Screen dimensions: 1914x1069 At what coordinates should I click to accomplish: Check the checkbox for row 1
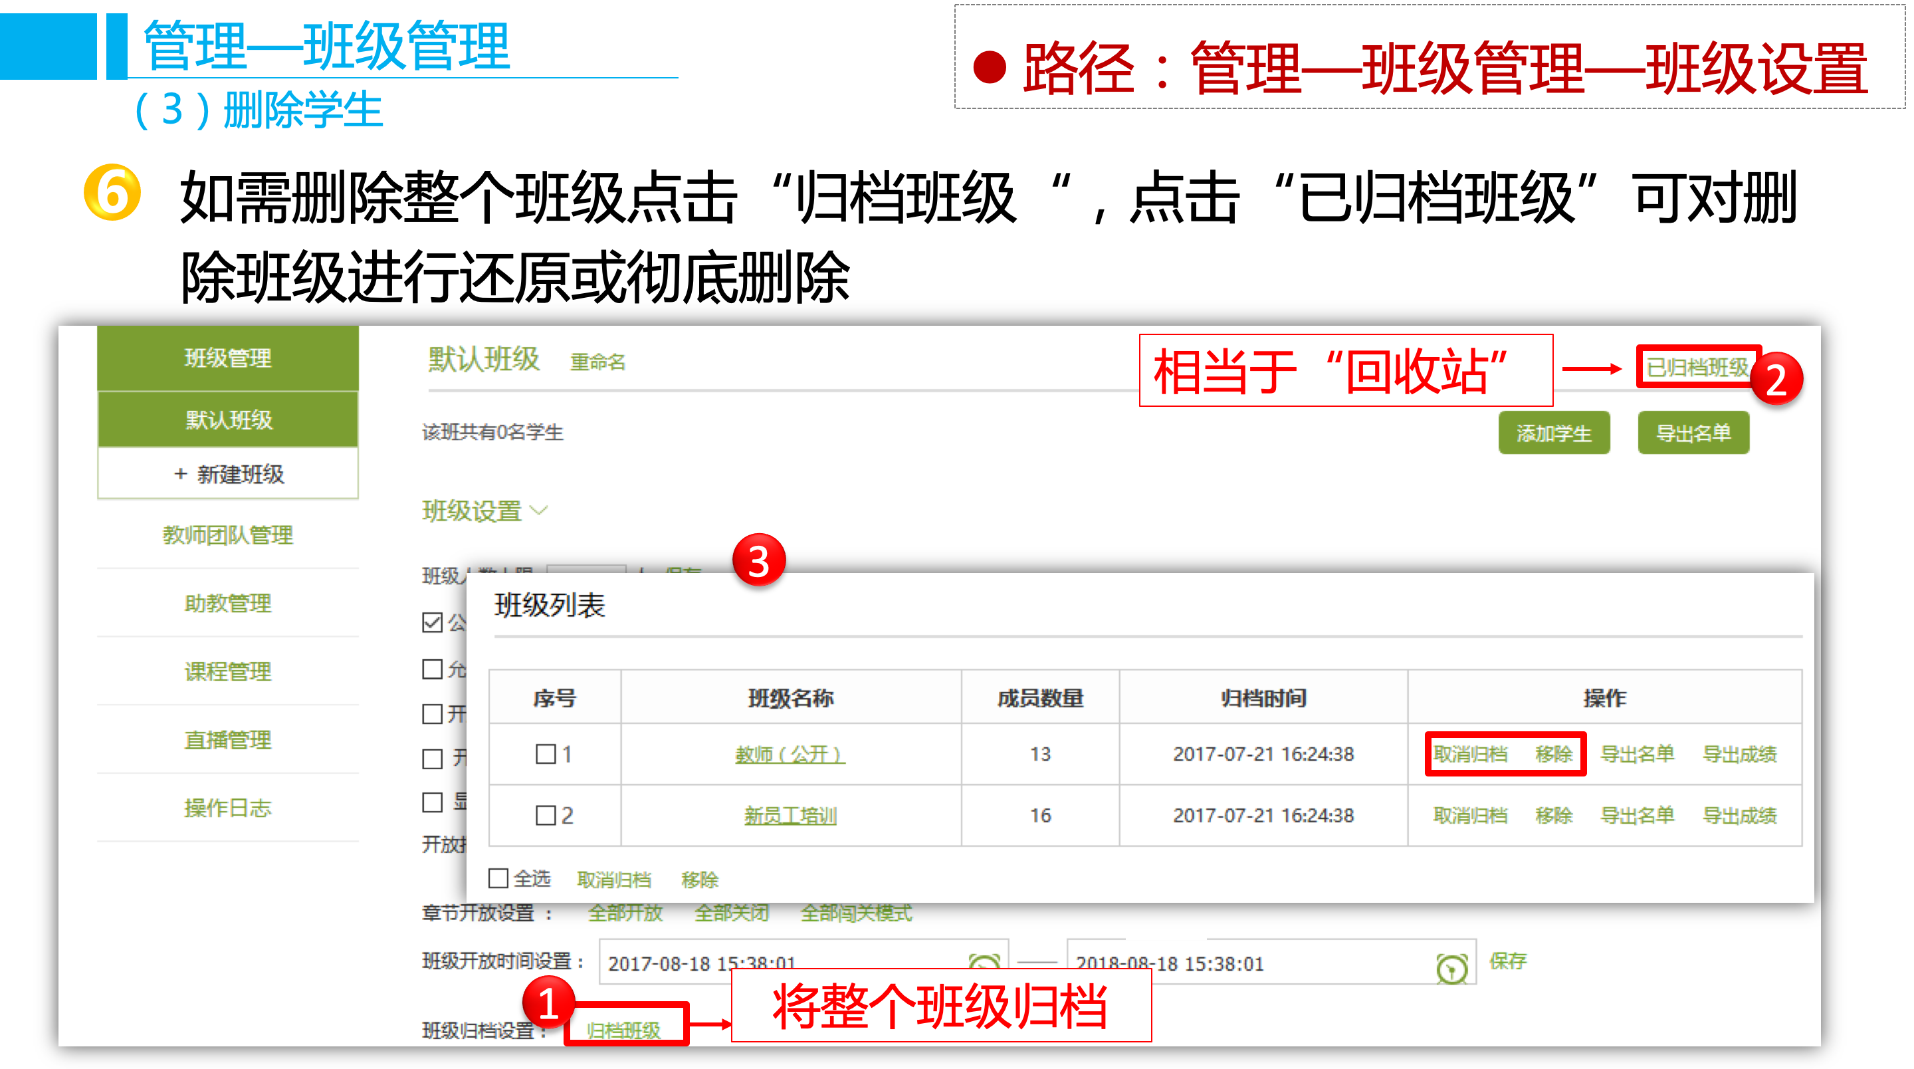[x=546, y=754]
